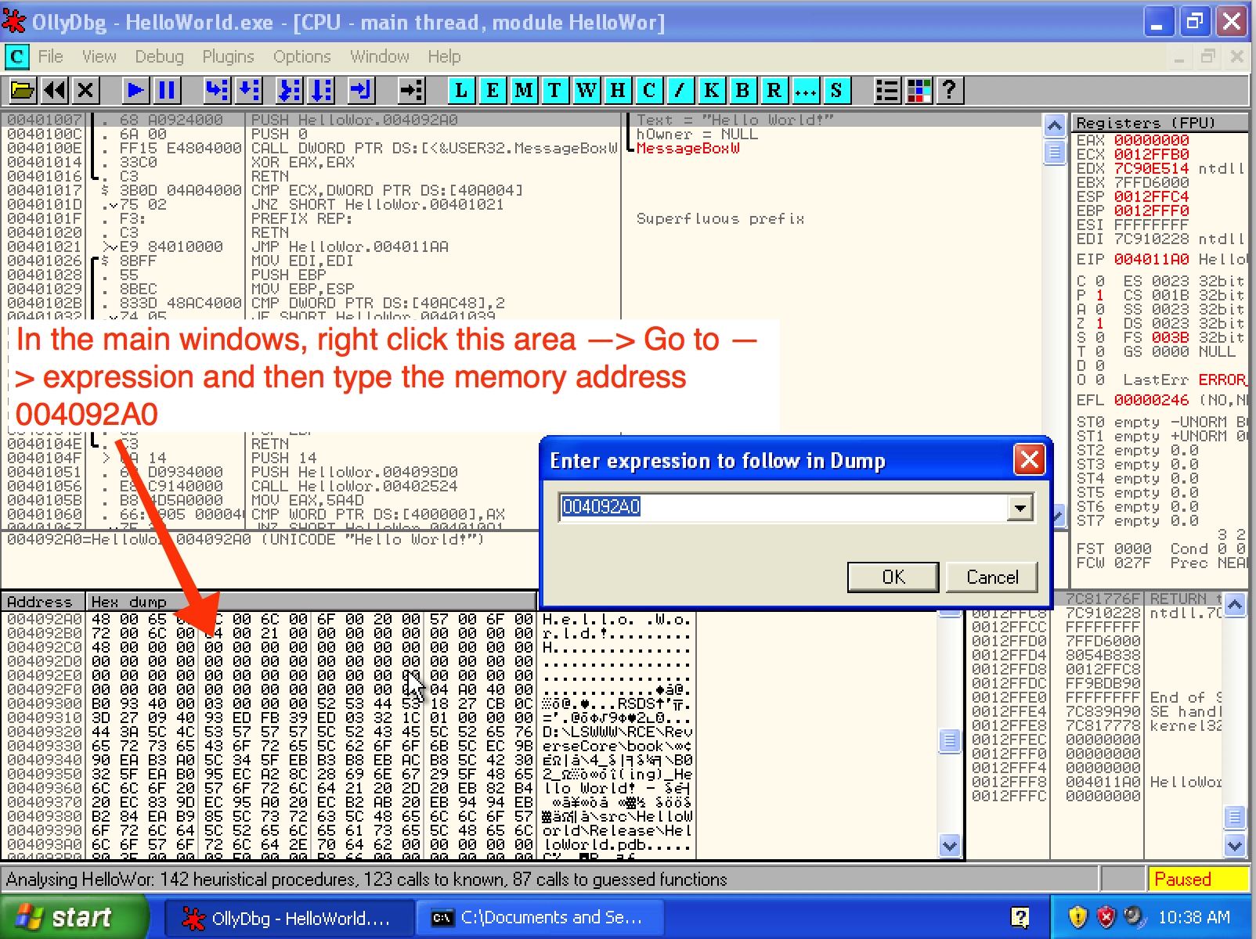The height and width of the screenshot is (939, 1256).
Task: Open the Help menu
Action: tap(444, 56)
